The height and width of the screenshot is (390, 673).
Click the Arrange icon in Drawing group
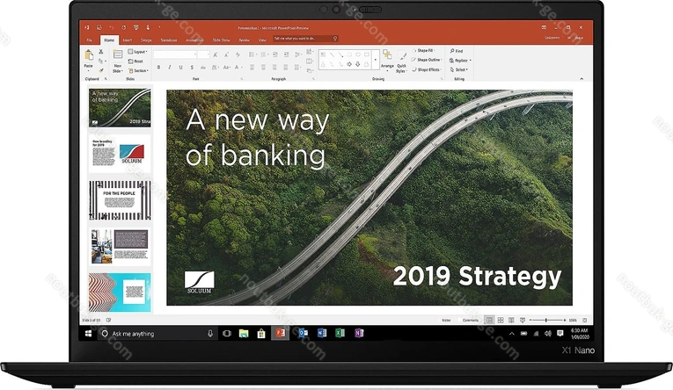tap(387, 58)
